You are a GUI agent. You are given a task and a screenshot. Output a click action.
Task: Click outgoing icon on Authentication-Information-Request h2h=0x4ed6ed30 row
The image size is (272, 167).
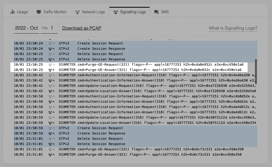tap(51, 75)
